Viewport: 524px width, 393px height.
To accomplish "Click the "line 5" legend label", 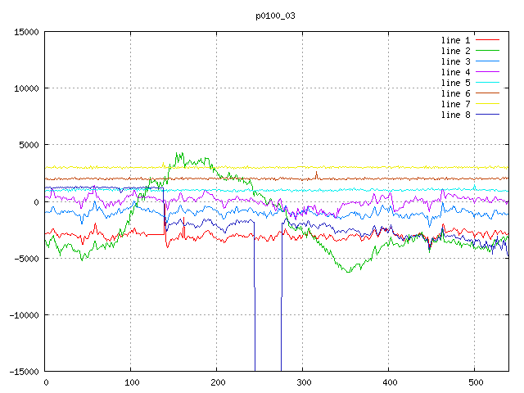I will 455,83.
